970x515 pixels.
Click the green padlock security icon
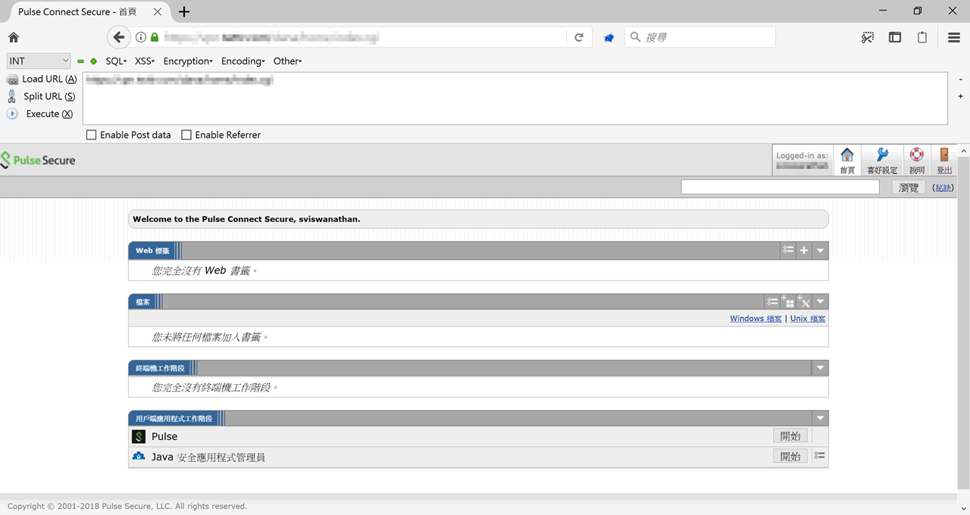click(155, 37)
